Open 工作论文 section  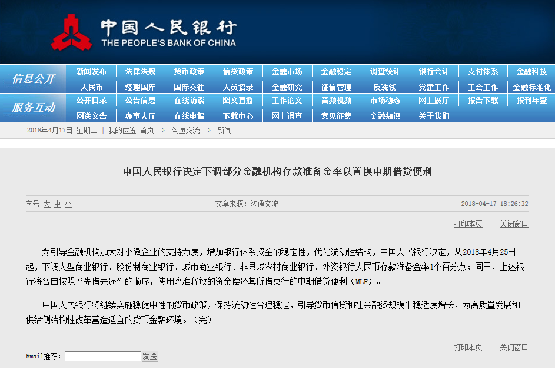coord(287,101)
